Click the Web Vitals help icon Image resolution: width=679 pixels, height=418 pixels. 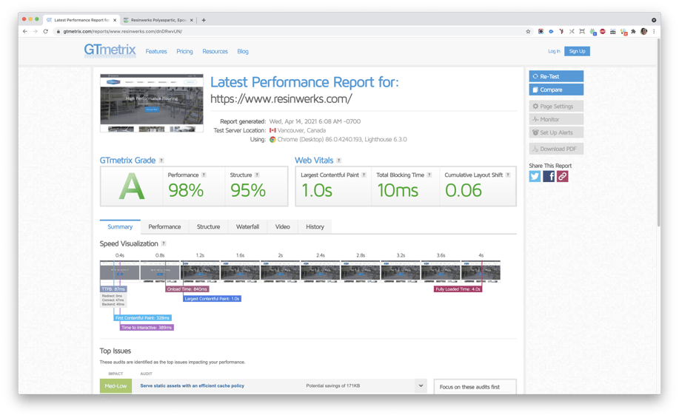click(339, 161)
